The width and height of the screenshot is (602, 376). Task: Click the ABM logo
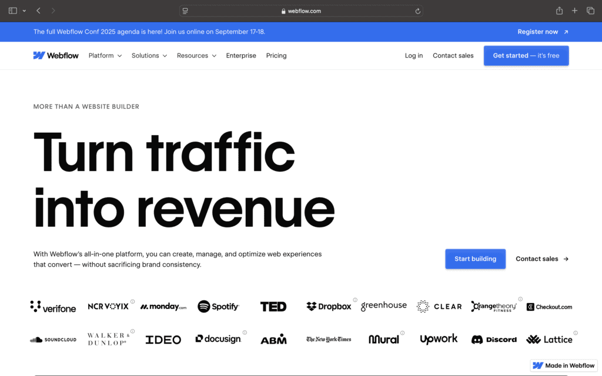tap(273, 339)
